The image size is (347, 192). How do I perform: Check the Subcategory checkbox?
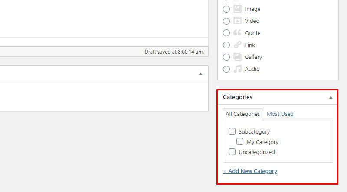click(232, 131)
